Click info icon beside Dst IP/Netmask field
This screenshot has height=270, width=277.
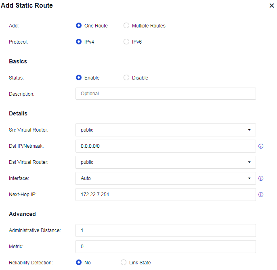(261, 146)
